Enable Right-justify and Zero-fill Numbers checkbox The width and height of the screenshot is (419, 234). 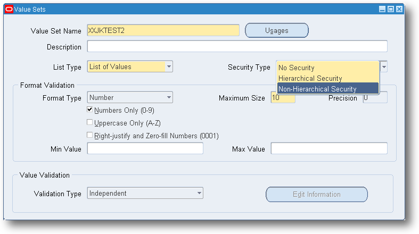[x=90, y=135]
